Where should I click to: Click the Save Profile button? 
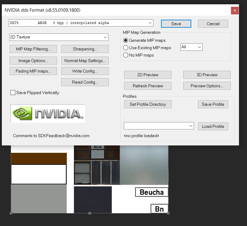coord(213,104)
